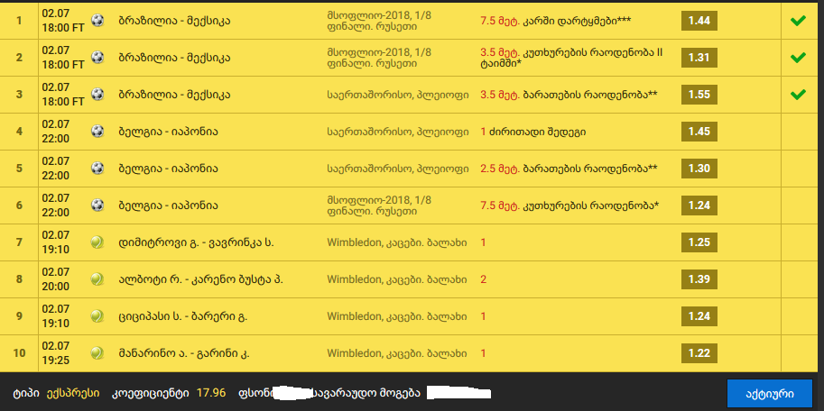Click the 02.07 20:00 time

pyautogui.click(x=56, y=279)
